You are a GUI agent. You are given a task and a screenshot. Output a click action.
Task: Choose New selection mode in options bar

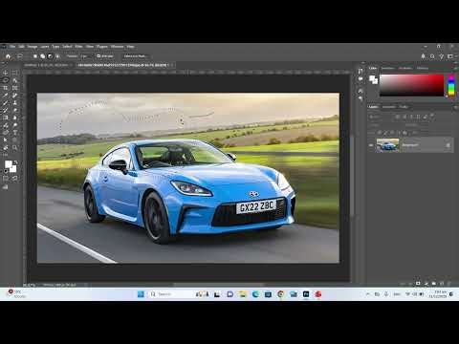click(x=35, y=56)
